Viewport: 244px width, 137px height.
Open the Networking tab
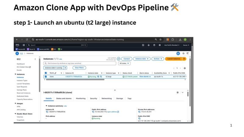click(106, 98)
